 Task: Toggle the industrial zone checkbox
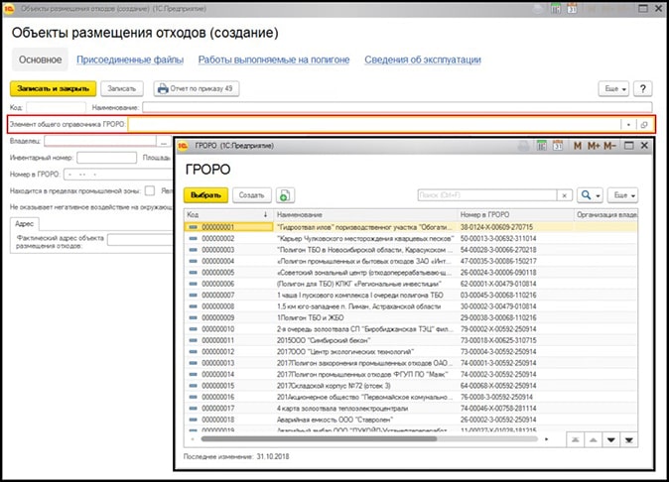[150, 189]
